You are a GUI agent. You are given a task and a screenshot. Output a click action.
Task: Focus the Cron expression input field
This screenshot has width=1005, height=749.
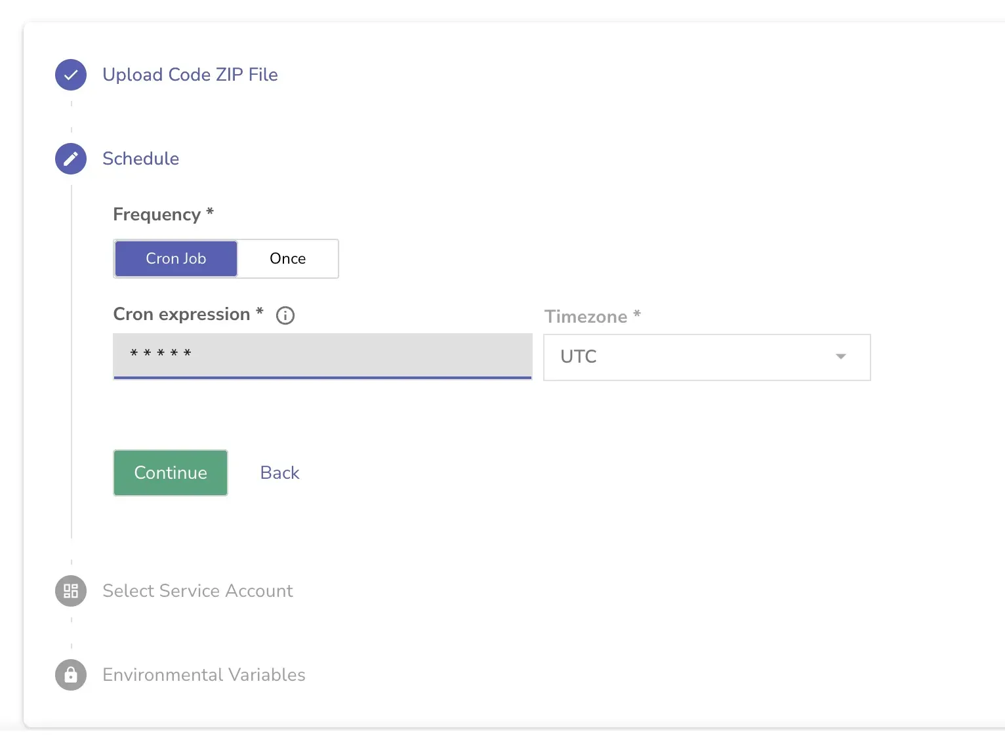[361, 355]
